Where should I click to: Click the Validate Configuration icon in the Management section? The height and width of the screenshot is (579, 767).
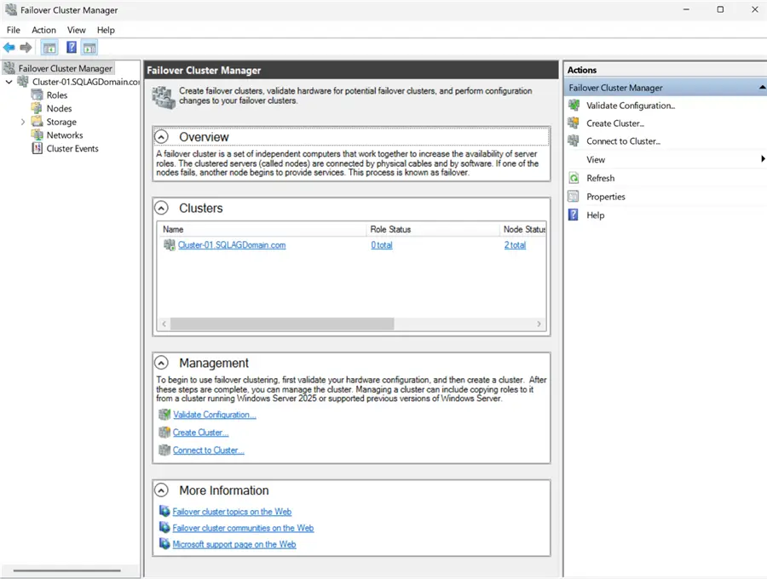[164, 415]
